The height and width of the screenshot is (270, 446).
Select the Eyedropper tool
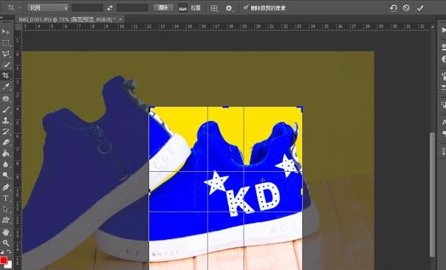tap(5, 87)
